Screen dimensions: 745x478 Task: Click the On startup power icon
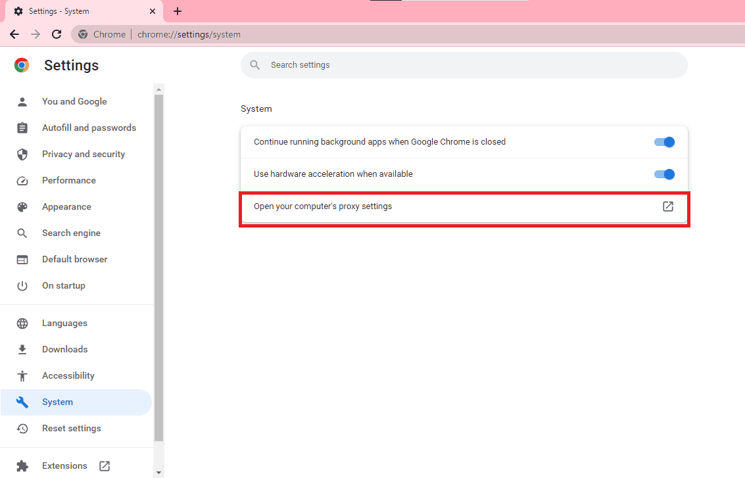pos(23,285)
